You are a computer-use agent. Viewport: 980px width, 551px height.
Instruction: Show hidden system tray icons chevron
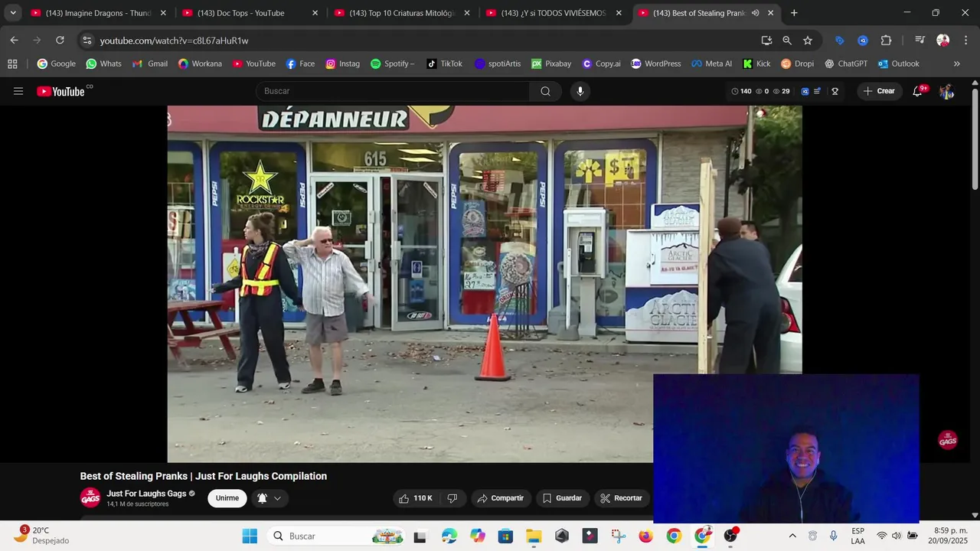pos(792,536)
